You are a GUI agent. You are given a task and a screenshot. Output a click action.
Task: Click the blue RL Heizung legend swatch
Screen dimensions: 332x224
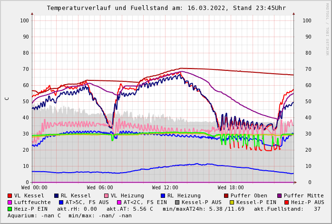[x=163, y=195]
